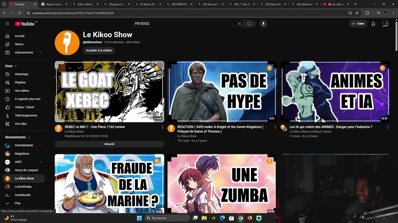Click the install app icon in address bar
The height and width of the screenshot is (223, 398).
click(x=350, y=13)
